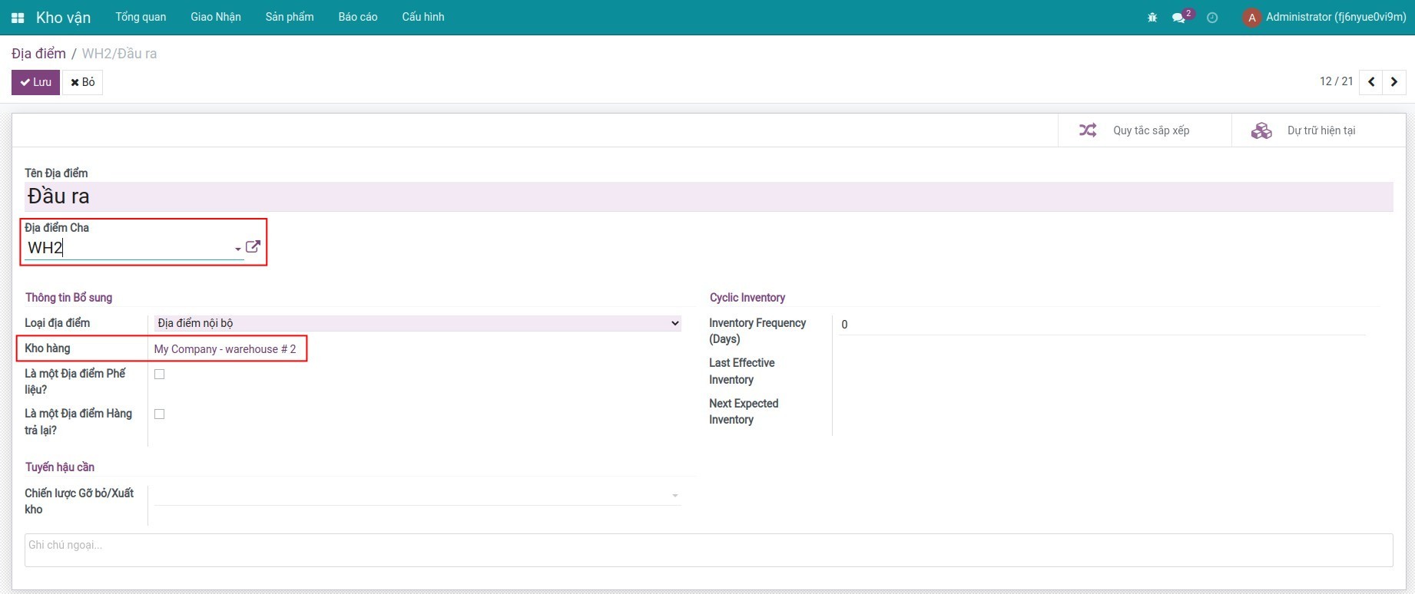Save the record with Lưu button

click(x=35, y=82)
